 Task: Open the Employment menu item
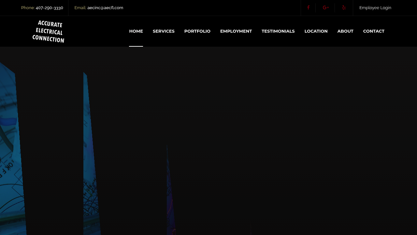tap(236, 31)
